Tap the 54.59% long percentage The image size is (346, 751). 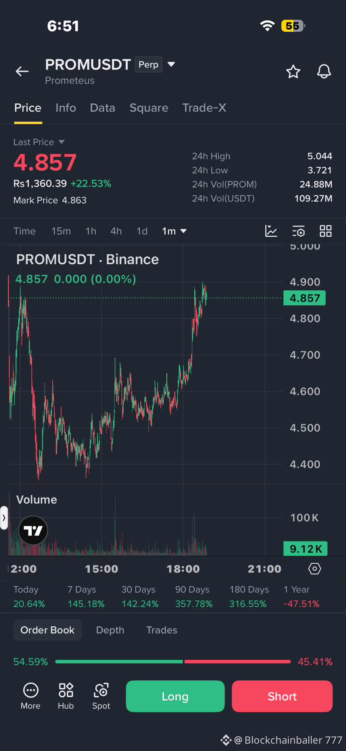31,662
